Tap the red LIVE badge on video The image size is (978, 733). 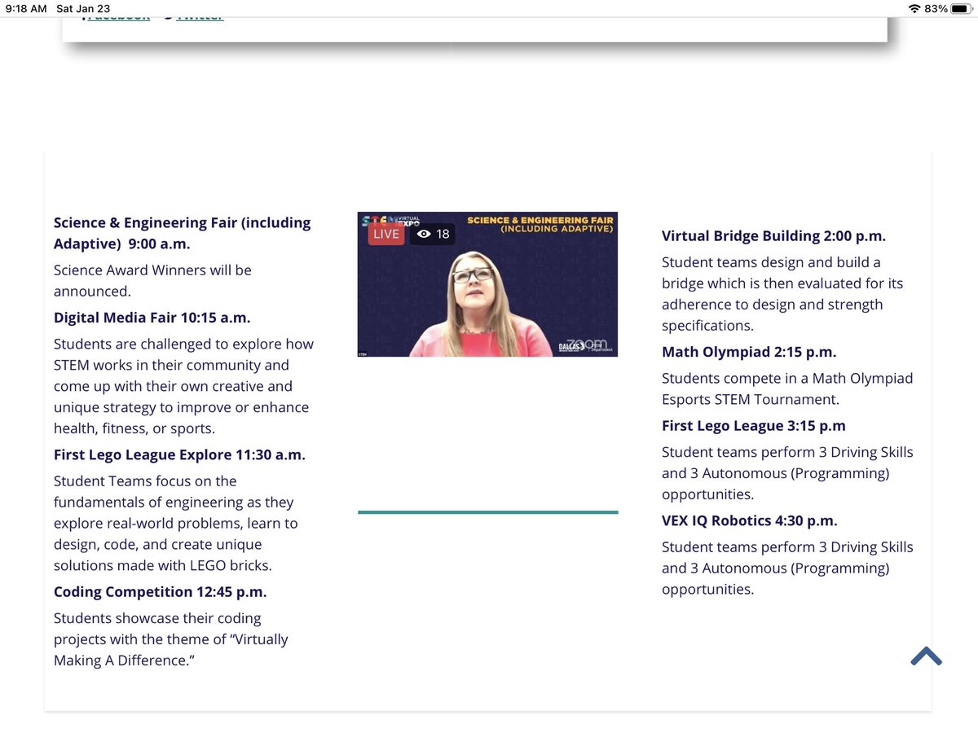(x=386, y=234)
